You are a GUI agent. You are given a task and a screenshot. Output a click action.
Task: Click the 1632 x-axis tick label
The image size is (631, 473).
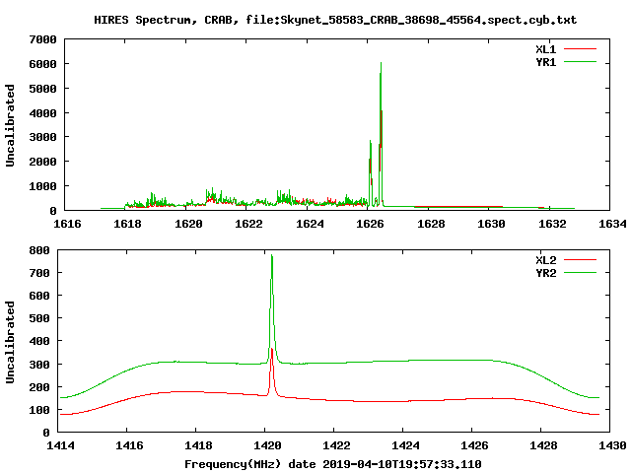coord(552,224)
